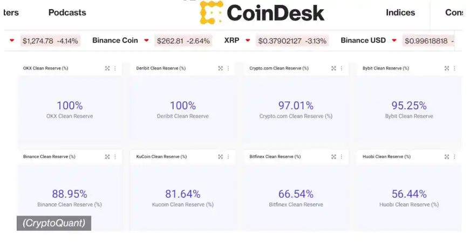Click the 88.95% Binance Clean Reserve value
The width and height of the screenshot is (470, 242).
point(69,194)
